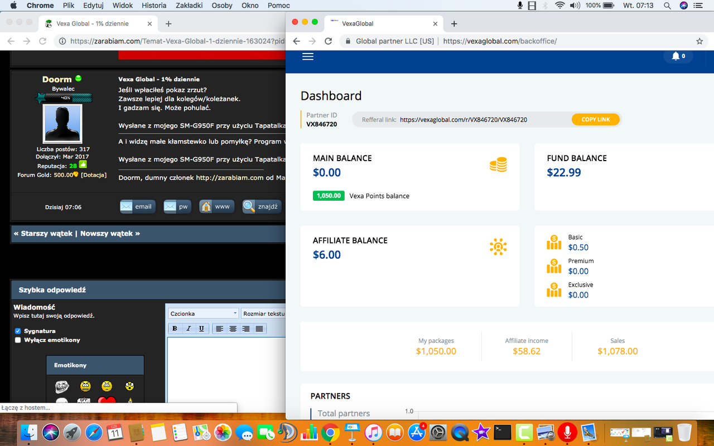The image size is (714, 446).
Task: Open the Edytuj menu
Action: 93,6
